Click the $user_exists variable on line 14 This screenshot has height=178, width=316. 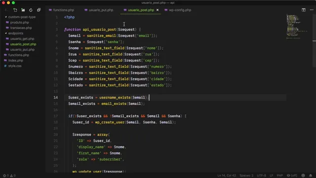click(x=80, y=97)
